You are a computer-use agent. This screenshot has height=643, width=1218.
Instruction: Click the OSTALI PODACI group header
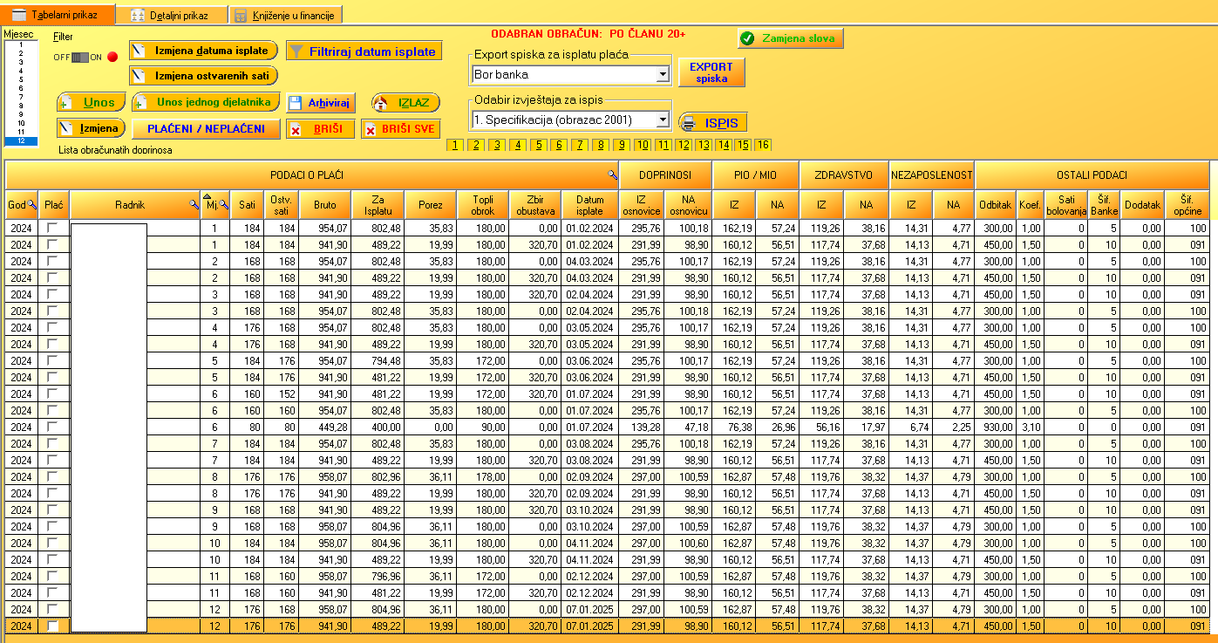coord(1092,175)
